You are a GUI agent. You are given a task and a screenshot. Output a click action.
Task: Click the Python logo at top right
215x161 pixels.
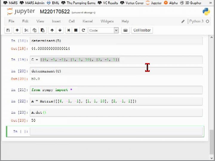click(x=206, y=12)
